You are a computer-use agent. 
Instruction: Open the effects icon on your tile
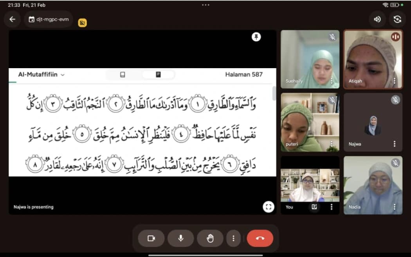314,207
